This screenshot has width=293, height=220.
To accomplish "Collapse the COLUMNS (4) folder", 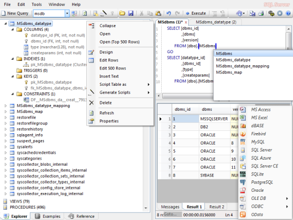I will tap(12, 29).
